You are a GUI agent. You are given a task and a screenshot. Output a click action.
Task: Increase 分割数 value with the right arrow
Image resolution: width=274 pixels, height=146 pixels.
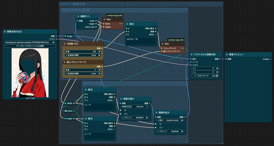[100, 52]
